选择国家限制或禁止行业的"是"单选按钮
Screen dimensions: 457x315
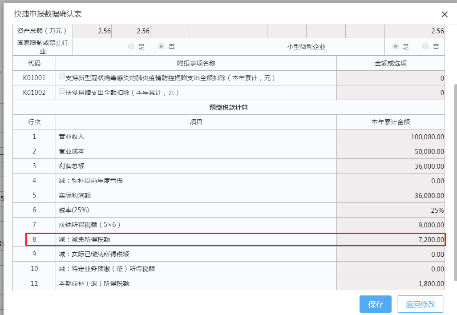[x=131, y=46]
